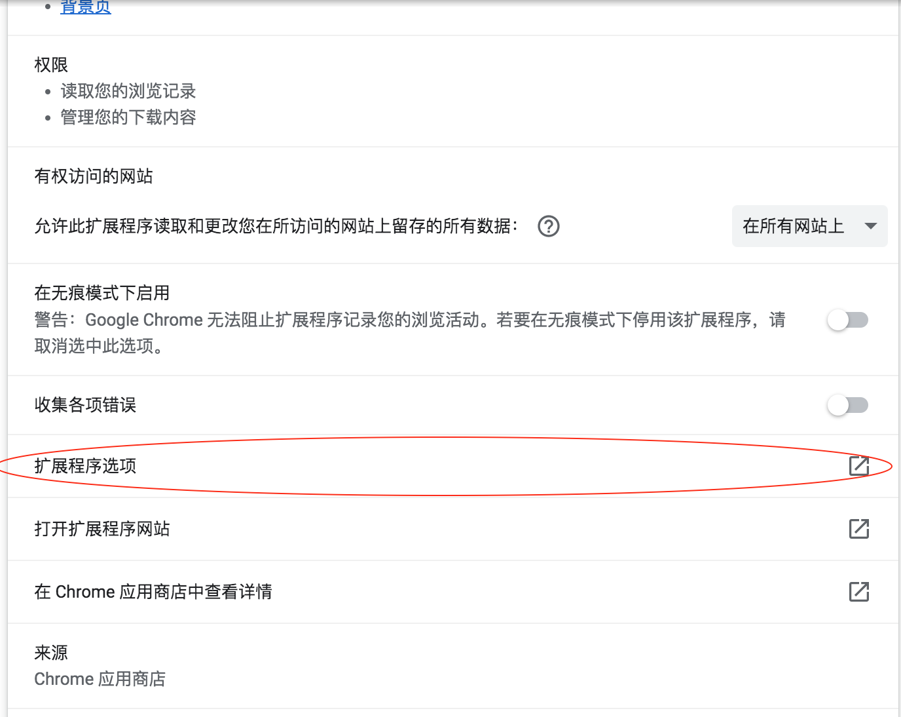The height and width of the screenshot is (717, 901).
Task: Click 在 Chrome 应用商店中查看详情 text
Action: point(153,592)
